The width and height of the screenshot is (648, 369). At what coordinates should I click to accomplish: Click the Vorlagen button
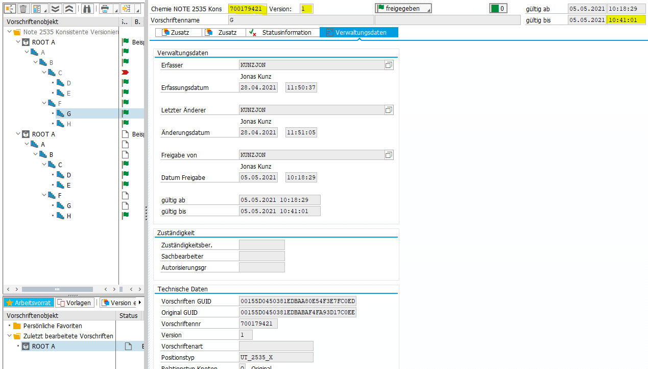pyautogui.click(x=74, y=303)
